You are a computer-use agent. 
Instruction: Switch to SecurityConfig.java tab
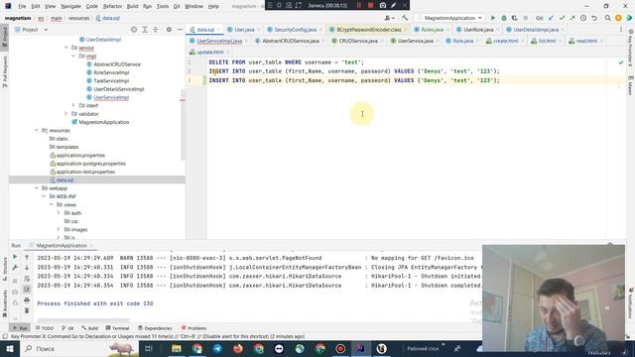[x=295, y=30]
